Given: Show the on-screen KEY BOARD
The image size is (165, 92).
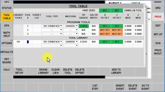Looking at the screenshot, I should click(x=7, y=61).
